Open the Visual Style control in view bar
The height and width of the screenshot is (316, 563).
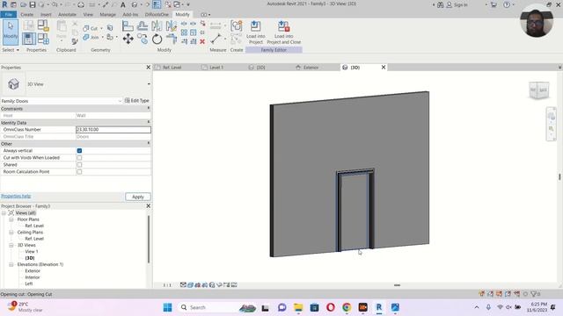point(190,285)
